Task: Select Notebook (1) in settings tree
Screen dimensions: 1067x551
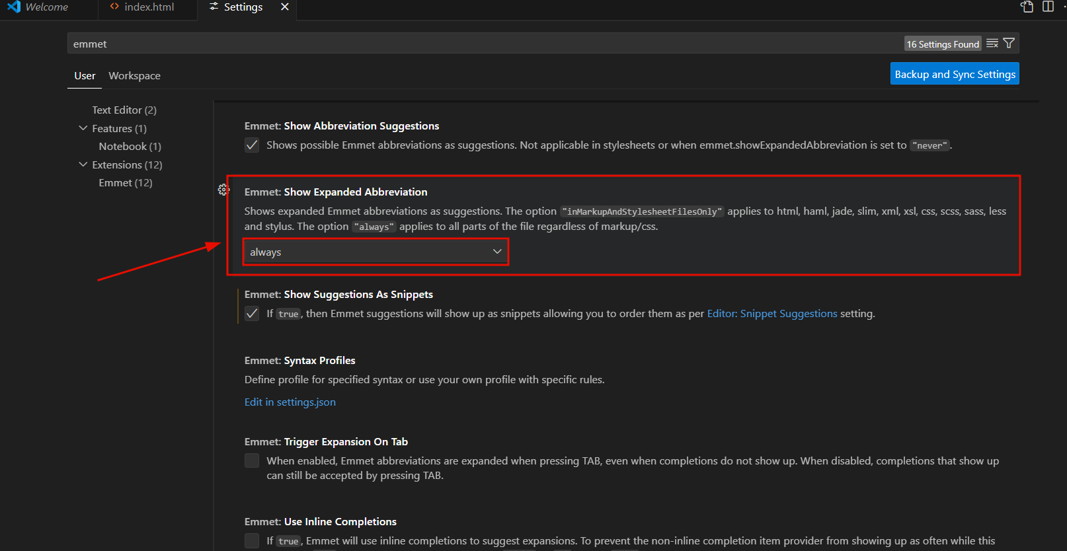Action: pos(130,146)
